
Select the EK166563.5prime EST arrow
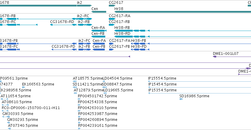(x=24, y=87)
